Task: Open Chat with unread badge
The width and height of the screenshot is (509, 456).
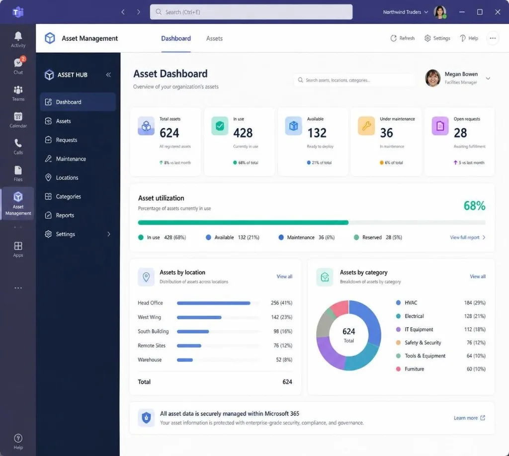Action: (18, 66)
